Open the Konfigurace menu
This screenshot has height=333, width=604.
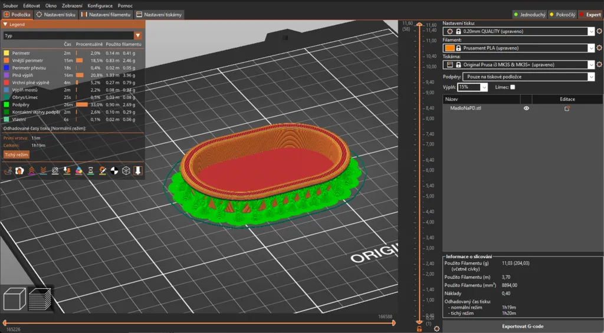(100, 5)
